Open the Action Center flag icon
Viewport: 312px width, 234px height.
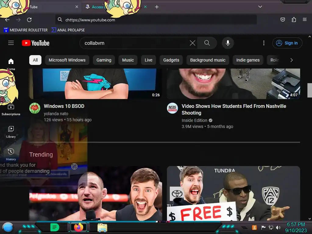pos(263,227)
